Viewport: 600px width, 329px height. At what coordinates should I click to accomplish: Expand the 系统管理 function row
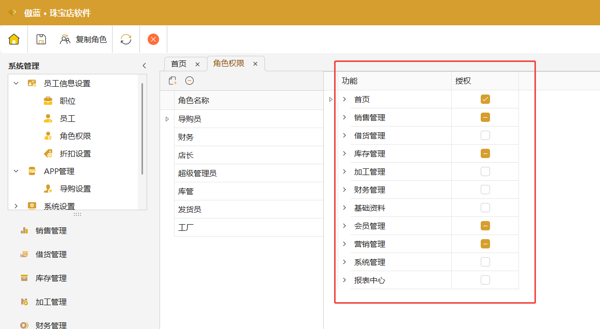pos(344,262)
